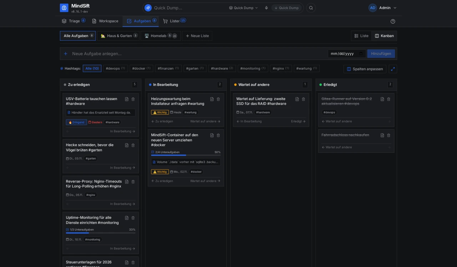Open the search magnifier icon

point(311,8)
